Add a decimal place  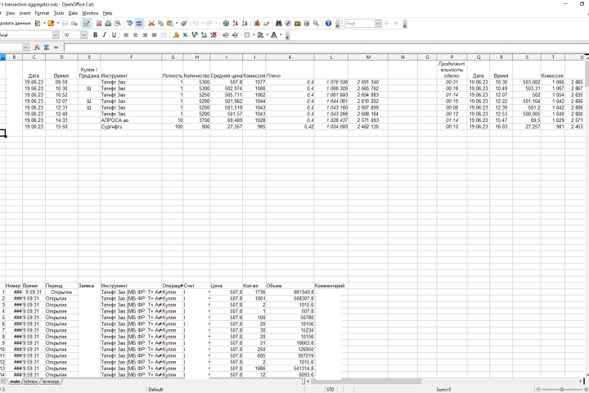[204, 35]
